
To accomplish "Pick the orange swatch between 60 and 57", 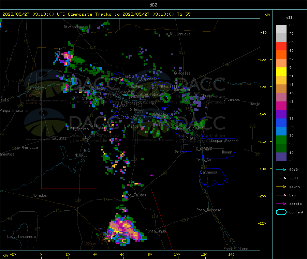I will pos(281,55).
